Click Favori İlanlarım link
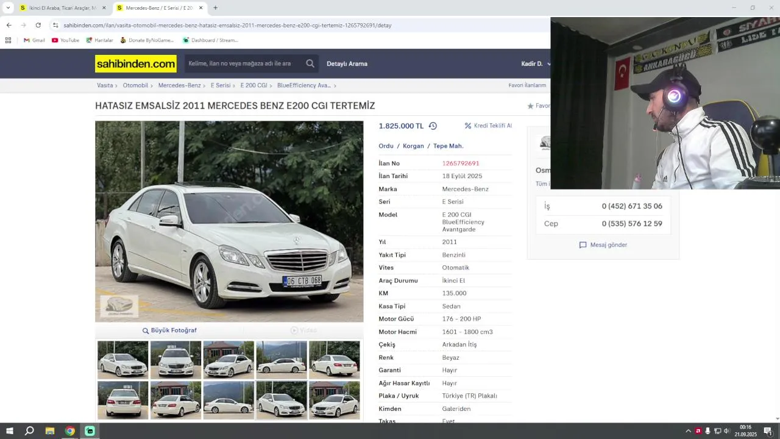The width and height of the screenshot is (780, 439). pos(527,85)
